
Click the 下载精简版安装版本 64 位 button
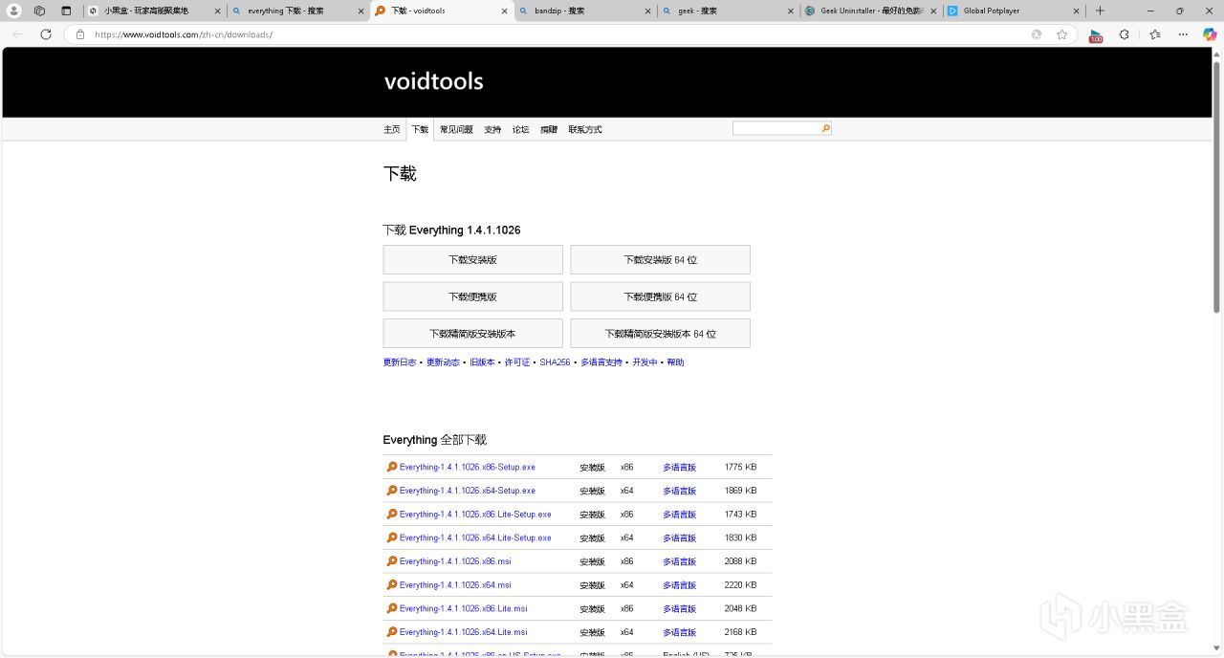tap(660, 334)
